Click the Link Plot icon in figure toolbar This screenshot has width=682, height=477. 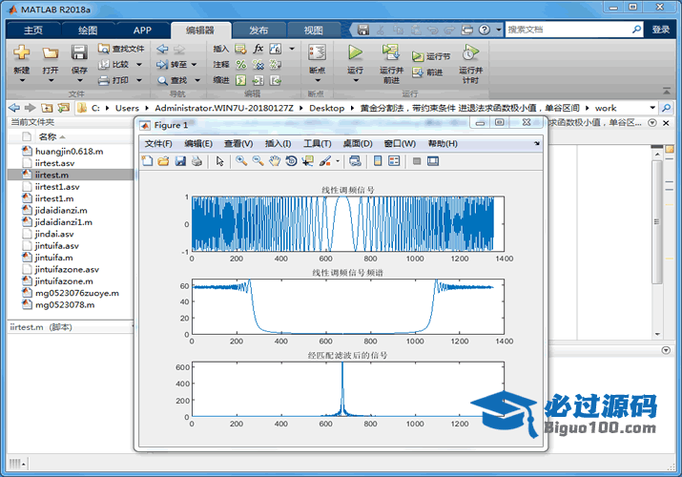pos(355,161)
